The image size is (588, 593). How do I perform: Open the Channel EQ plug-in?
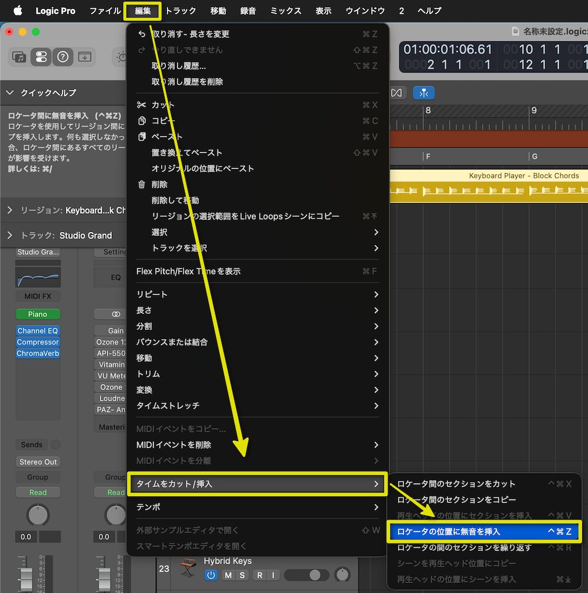point(38,330)
